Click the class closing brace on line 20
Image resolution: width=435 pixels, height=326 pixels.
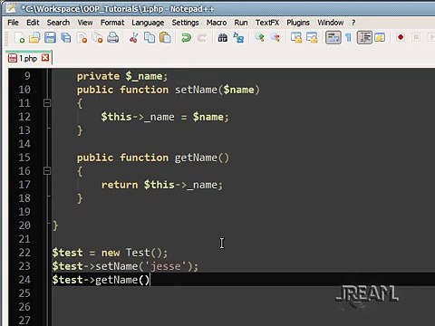click(x=55, y=225)
